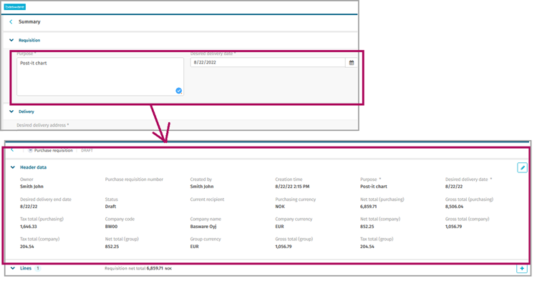The height and width of the screenshot is (281, 537).
Task: Edit header data with pencil icon
Action: (522, 167)
